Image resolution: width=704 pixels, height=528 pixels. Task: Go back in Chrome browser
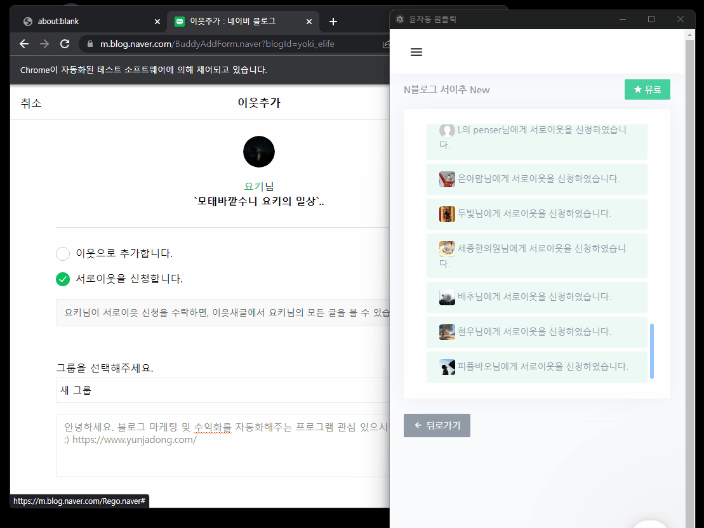pos(24,44)
